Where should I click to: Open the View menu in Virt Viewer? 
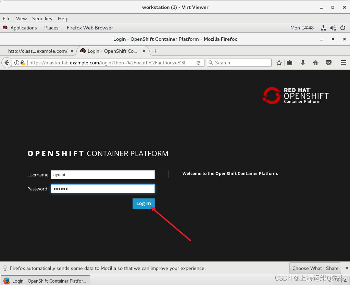pyautogui.click(x=21, y=18)
